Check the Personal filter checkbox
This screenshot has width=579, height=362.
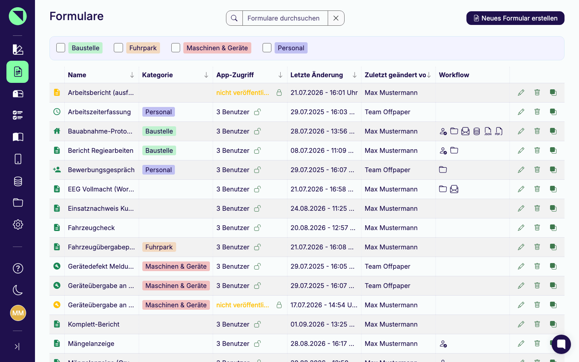click(x=267, y=48)
